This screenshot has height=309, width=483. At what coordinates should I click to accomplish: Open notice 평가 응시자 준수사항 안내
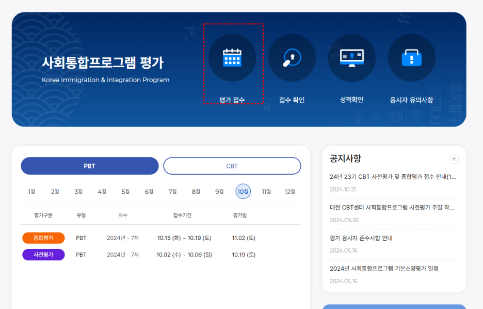click(361, 238)
